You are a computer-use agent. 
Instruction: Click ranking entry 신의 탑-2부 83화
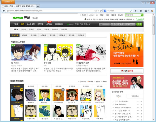click(121, 101)
